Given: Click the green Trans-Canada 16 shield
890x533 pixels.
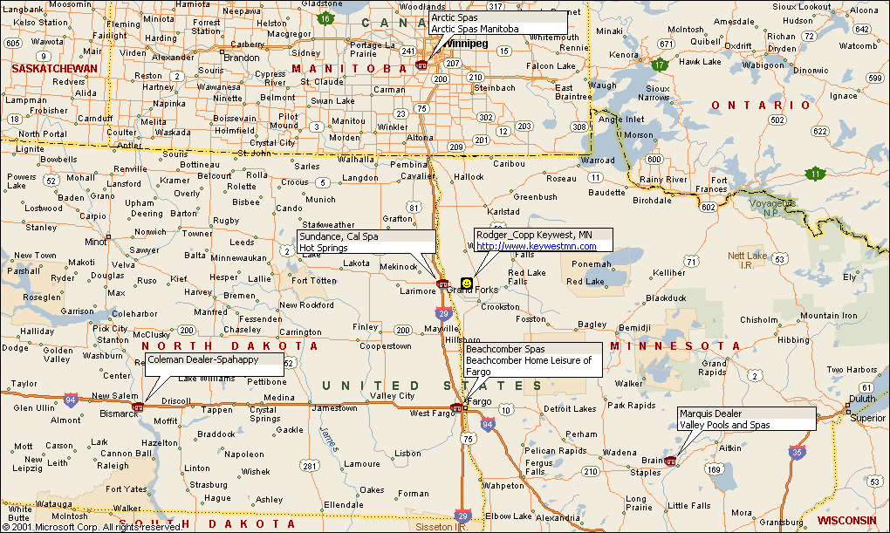Looking at the screenshot, I should [325, 18].
